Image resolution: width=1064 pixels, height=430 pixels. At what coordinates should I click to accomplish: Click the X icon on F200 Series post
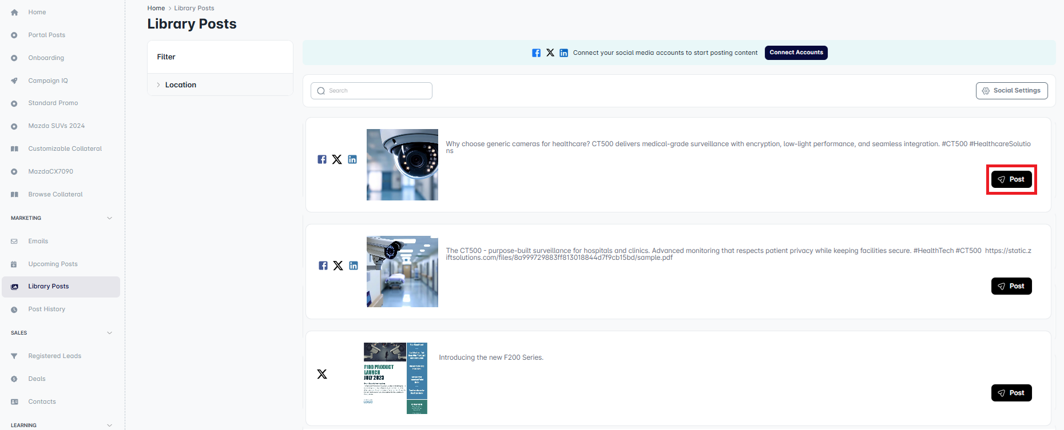pos(322,374)
